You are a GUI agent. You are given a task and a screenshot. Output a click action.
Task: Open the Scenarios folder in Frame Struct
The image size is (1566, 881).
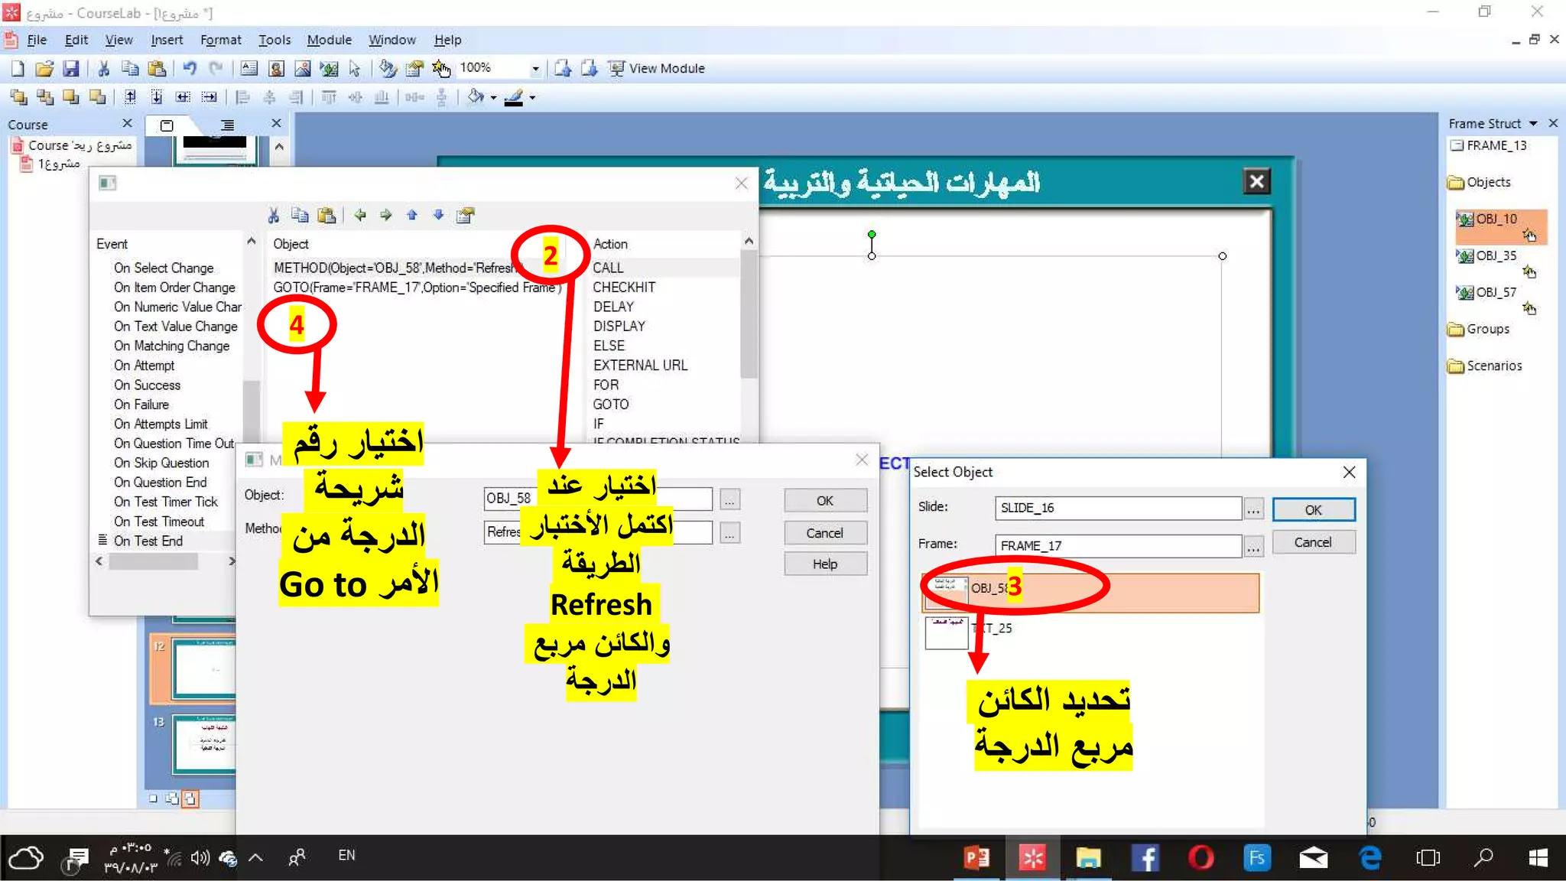(x=1485, y=366)
